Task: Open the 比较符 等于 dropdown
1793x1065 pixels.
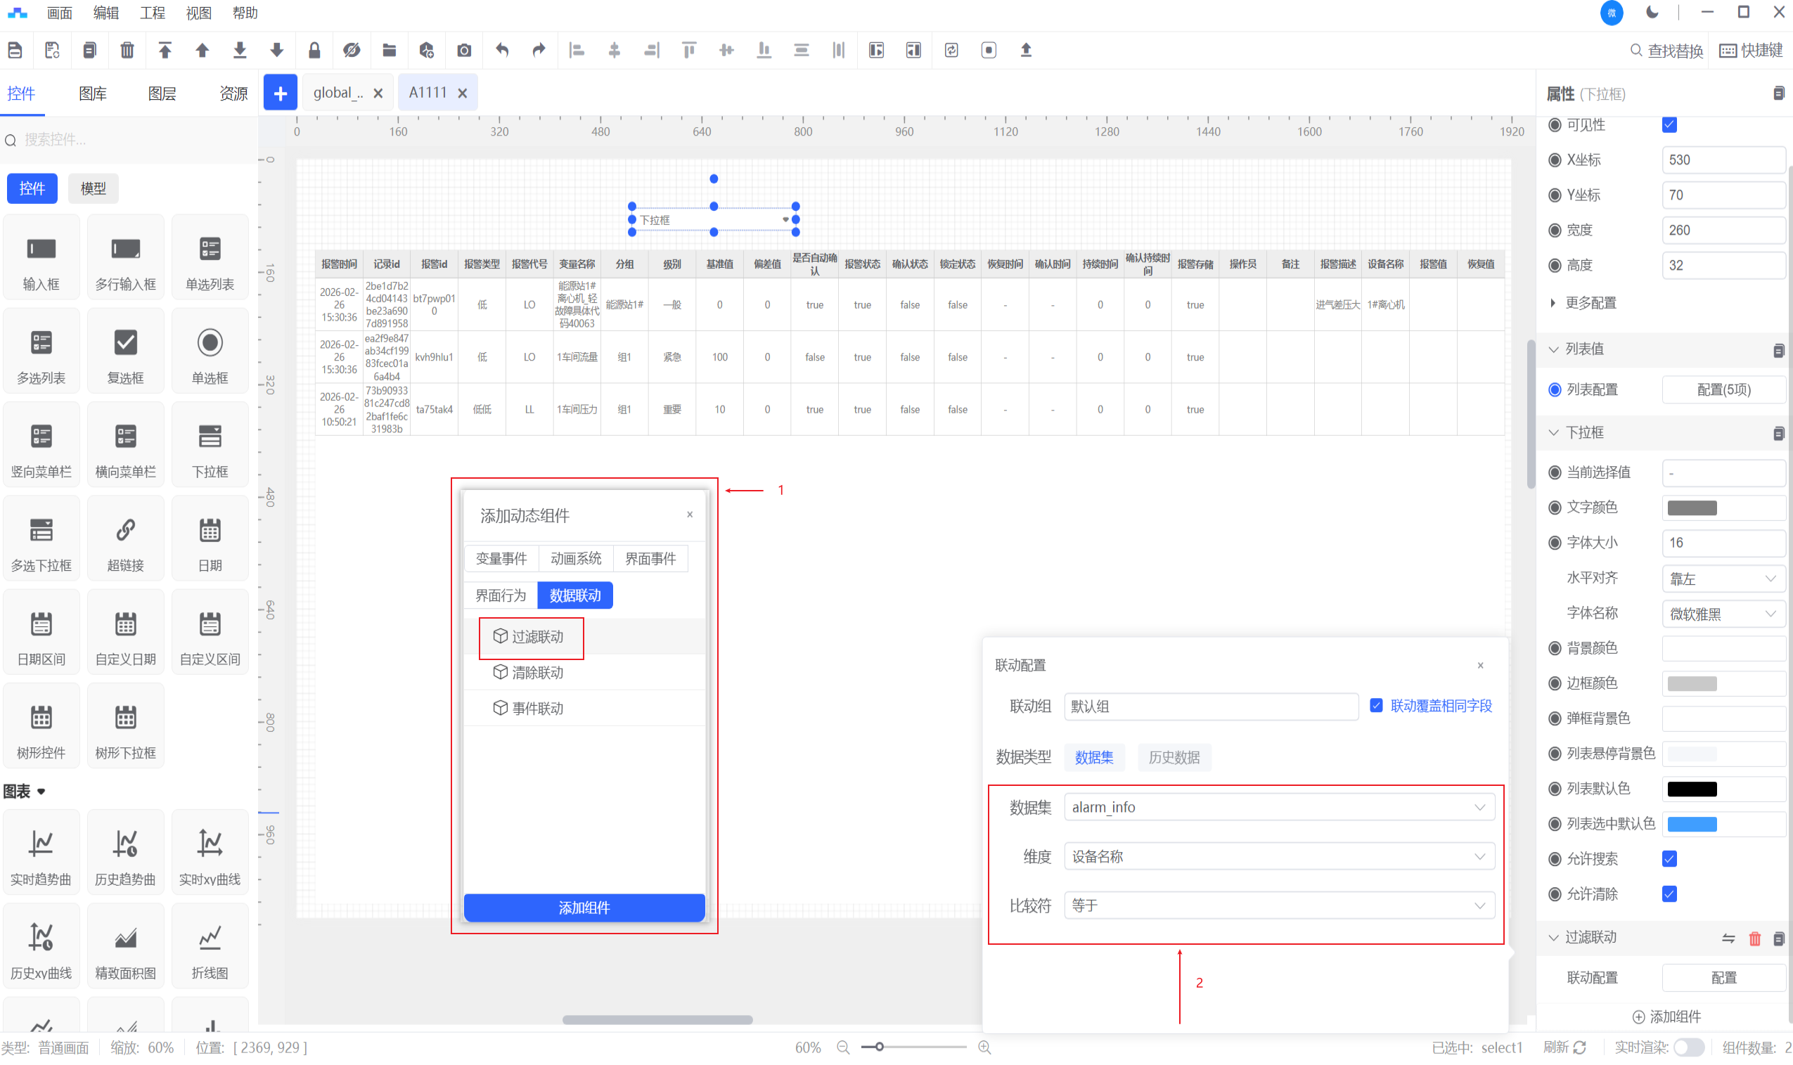Action: point(1278,905)
